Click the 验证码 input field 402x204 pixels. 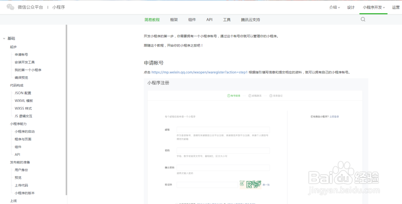(x=207, y=185)
